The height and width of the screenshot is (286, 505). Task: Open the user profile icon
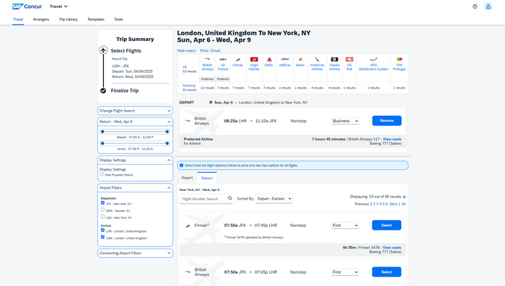click(x=488, y=6)
